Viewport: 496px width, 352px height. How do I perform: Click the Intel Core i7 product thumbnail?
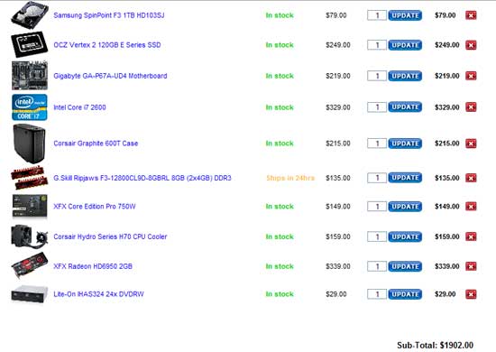coord(30,107)
